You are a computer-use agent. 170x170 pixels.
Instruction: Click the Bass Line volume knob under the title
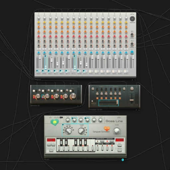[117, 131]
